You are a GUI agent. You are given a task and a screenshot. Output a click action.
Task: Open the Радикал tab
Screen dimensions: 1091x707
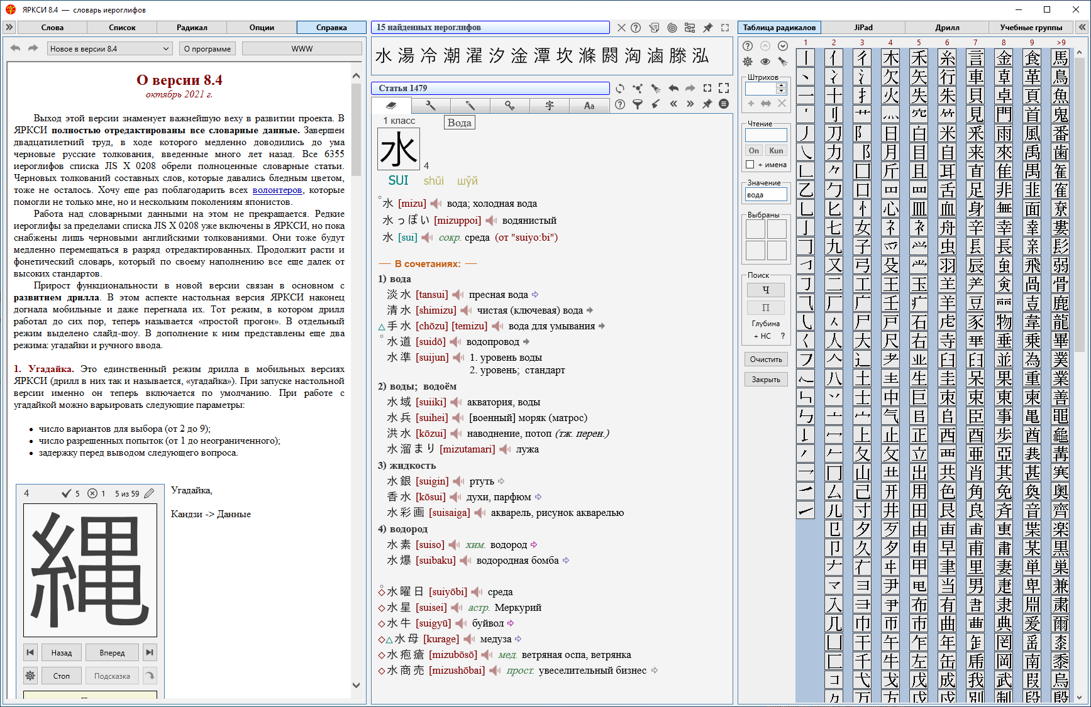[x=192, y=28]
